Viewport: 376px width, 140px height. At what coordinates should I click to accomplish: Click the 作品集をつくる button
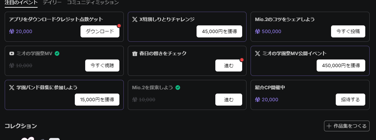(347, 126)
